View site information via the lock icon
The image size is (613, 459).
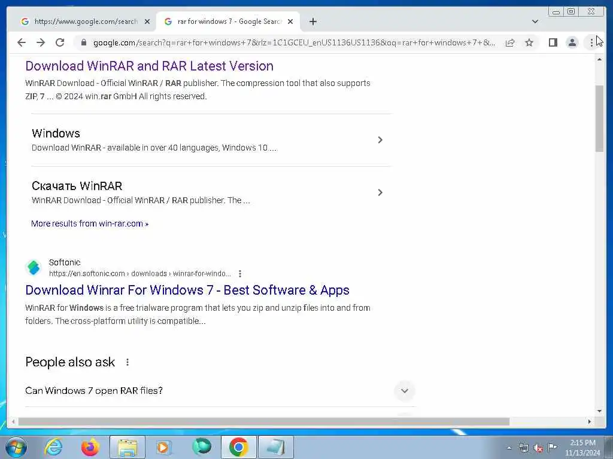tap(83, 42)
